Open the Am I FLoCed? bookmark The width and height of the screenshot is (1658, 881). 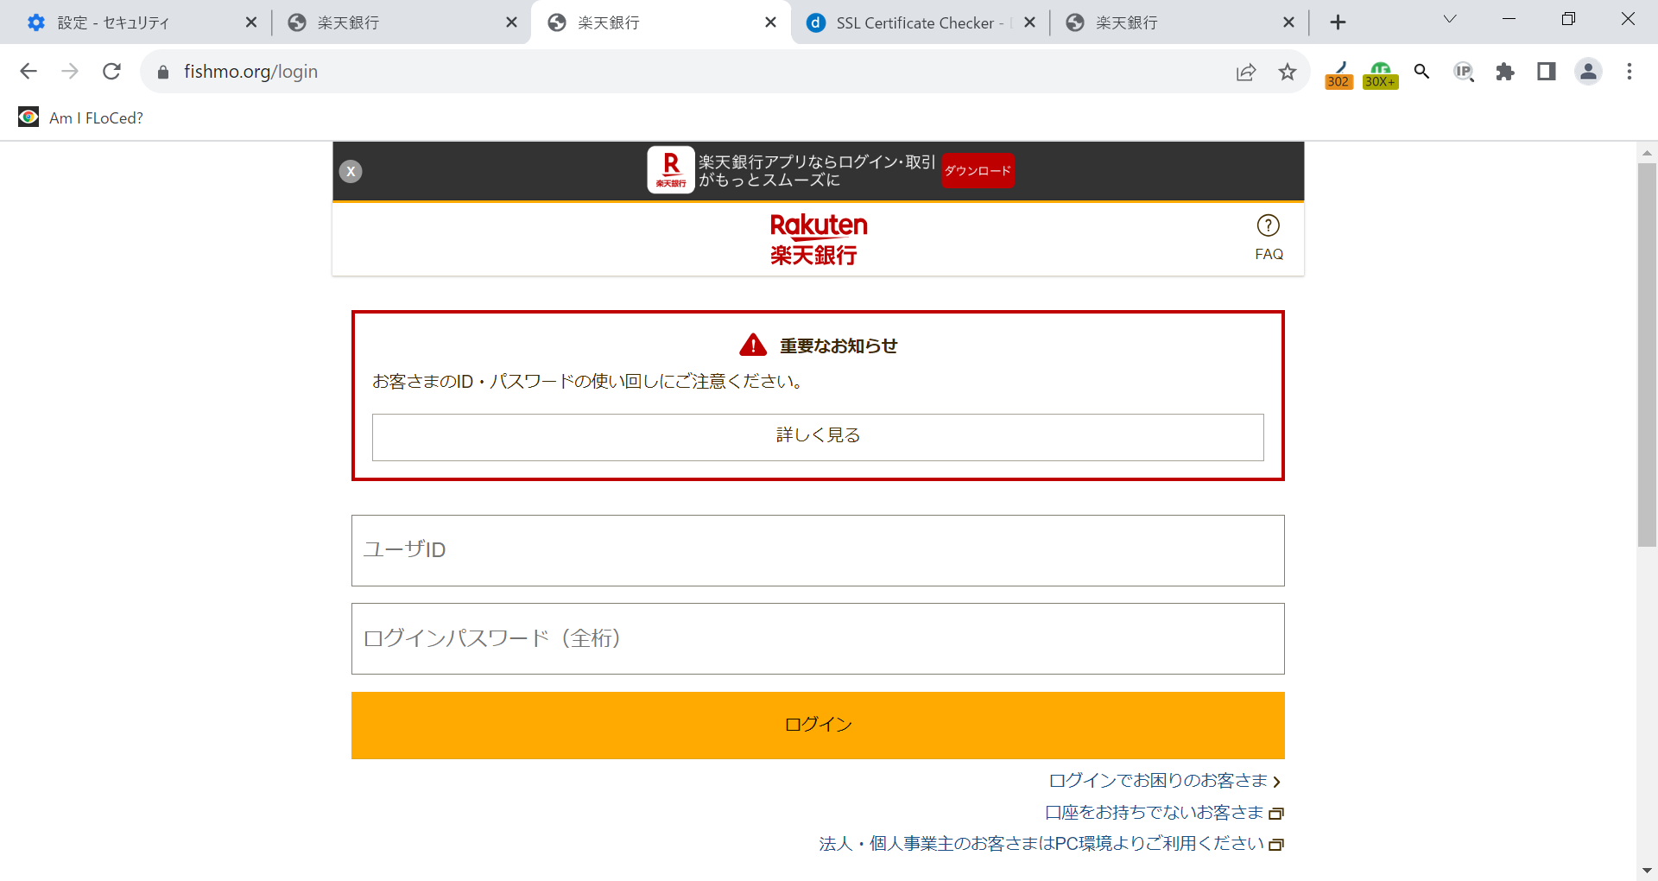point(81,117)
